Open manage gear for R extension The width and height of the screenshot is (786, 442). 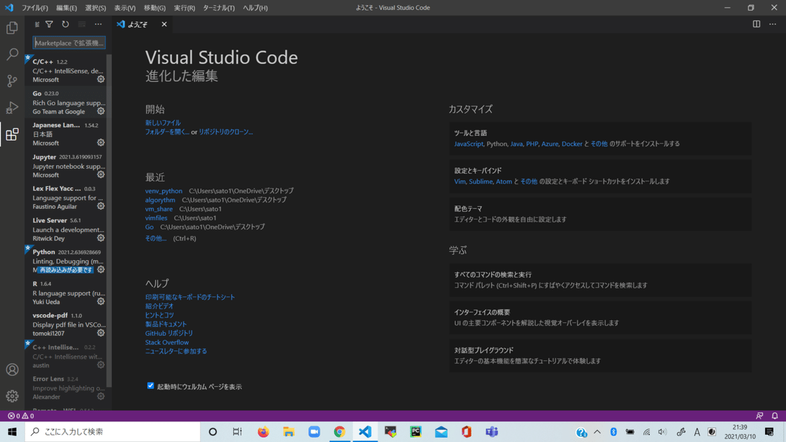pos(101,302)
